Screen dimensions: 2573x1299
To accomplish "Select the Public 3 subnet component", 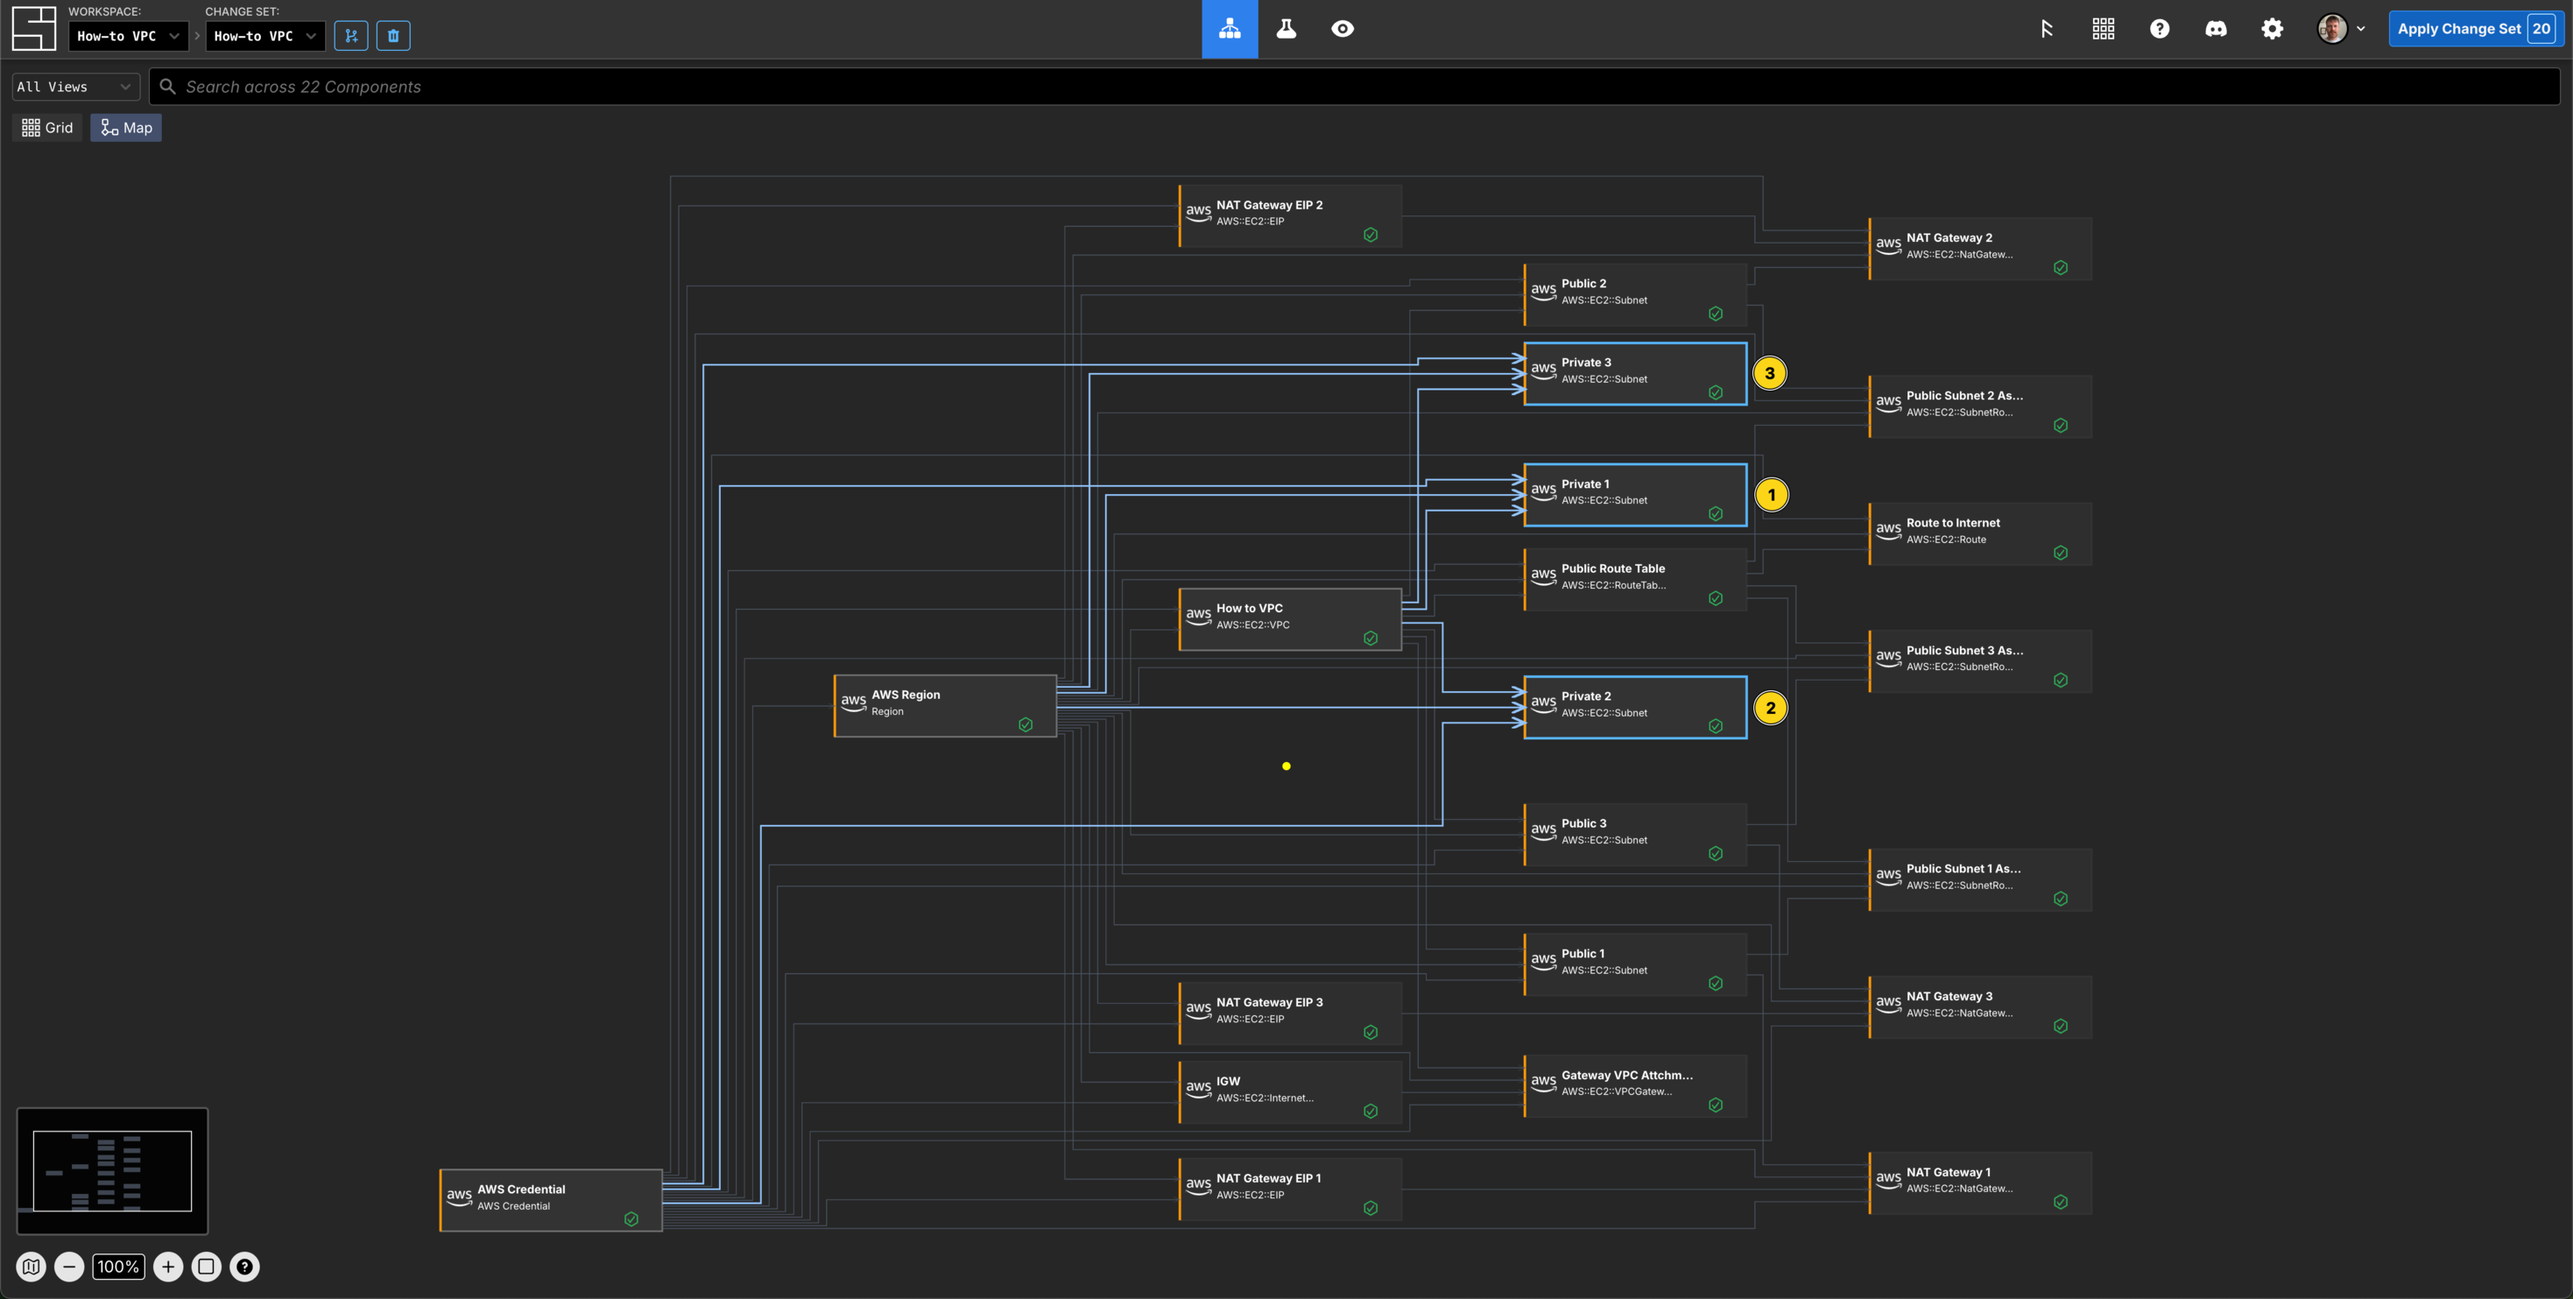I will pyautogui.click(x=1635, y=835).
